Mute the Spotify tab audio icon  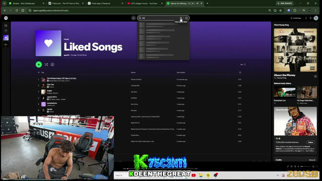[197, 4]
